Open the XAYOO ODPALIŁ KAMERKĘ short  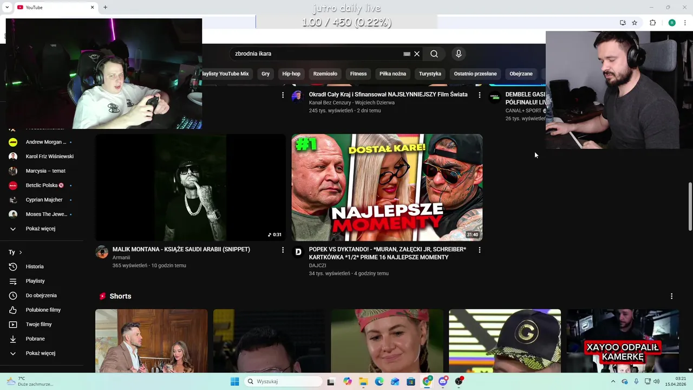coord(623,341)
